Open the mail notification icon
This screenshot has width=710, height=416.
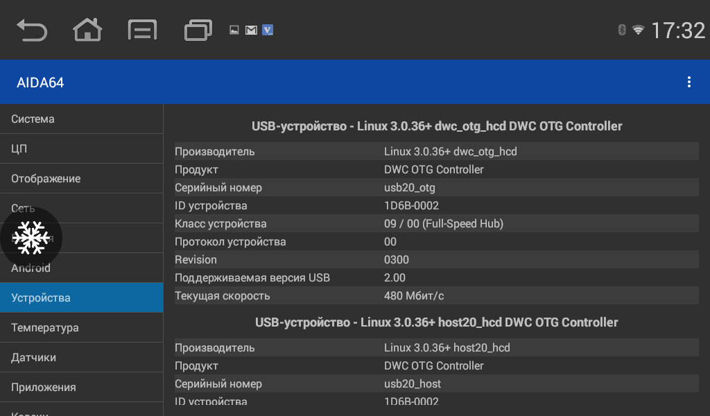[x=251, y=31]
